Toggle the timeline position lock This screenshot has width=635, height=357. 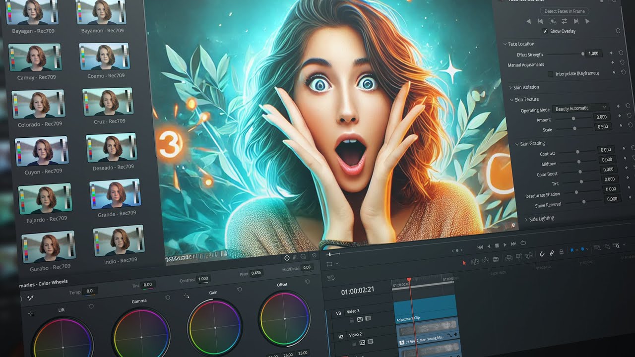tap(561, 252)
